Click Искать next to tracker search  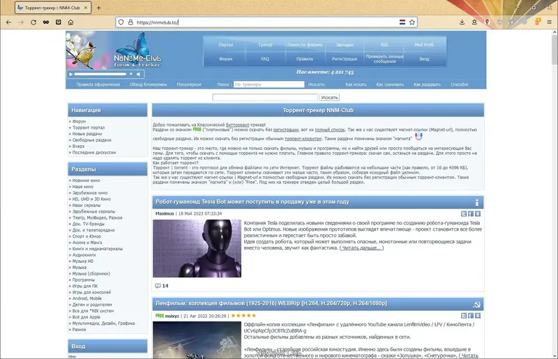coord(317,84)
